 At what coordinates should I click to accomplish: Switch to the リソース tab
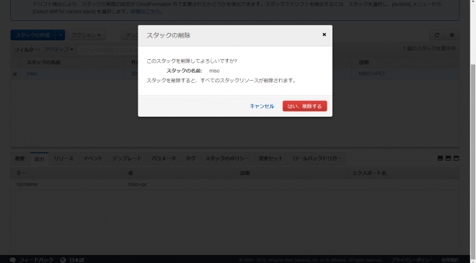point(63,159)
